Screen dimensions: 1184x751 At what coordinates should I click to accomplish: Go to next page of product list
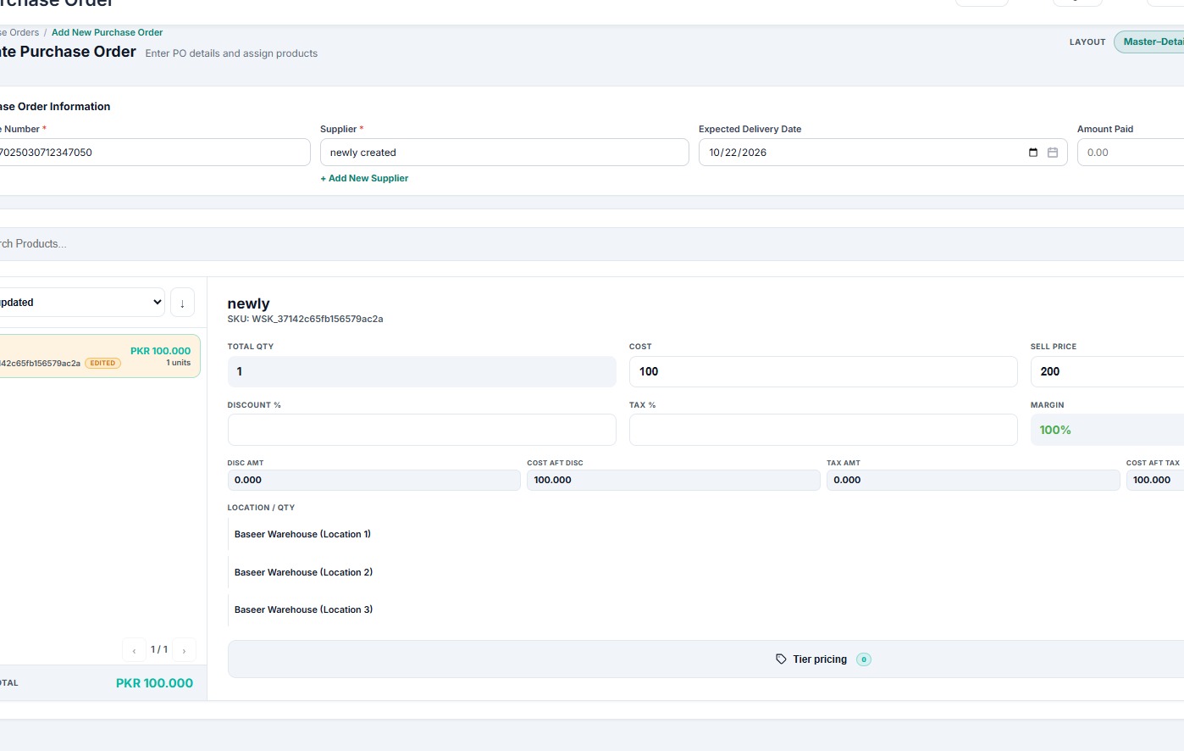184,650
